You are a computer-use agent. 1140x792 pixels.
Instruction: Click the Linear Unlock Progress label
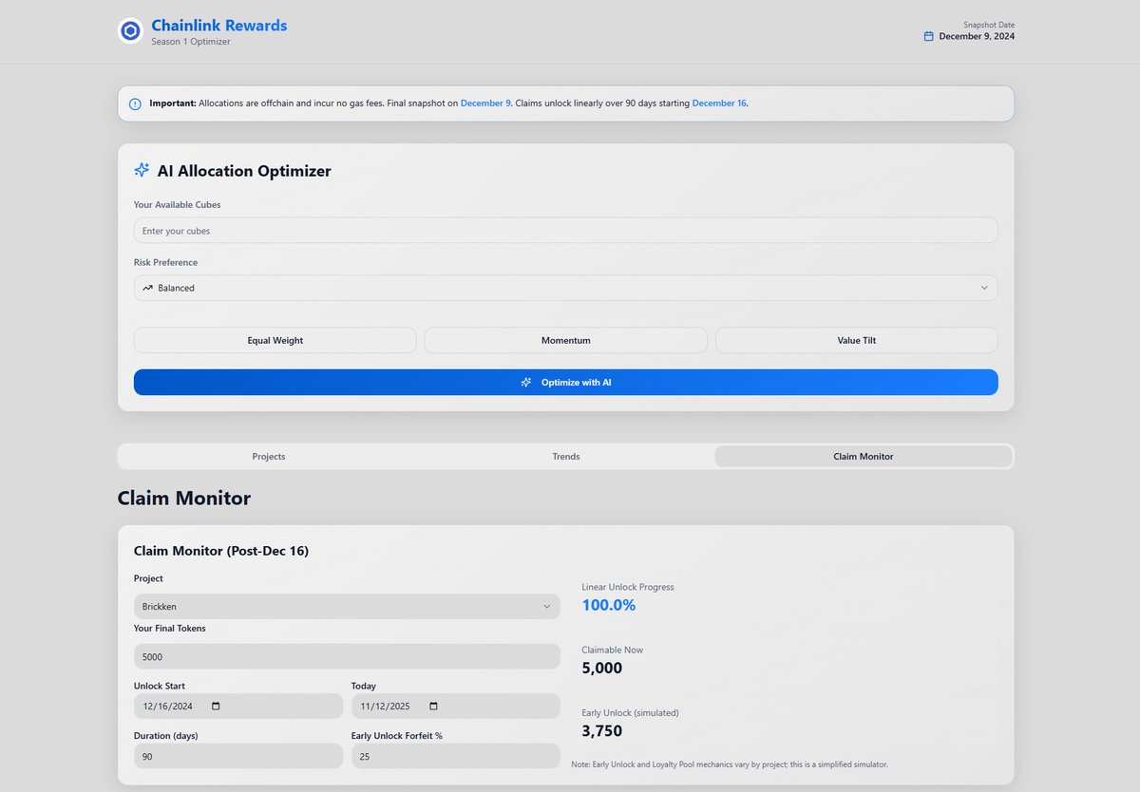[x=628, y=587]
